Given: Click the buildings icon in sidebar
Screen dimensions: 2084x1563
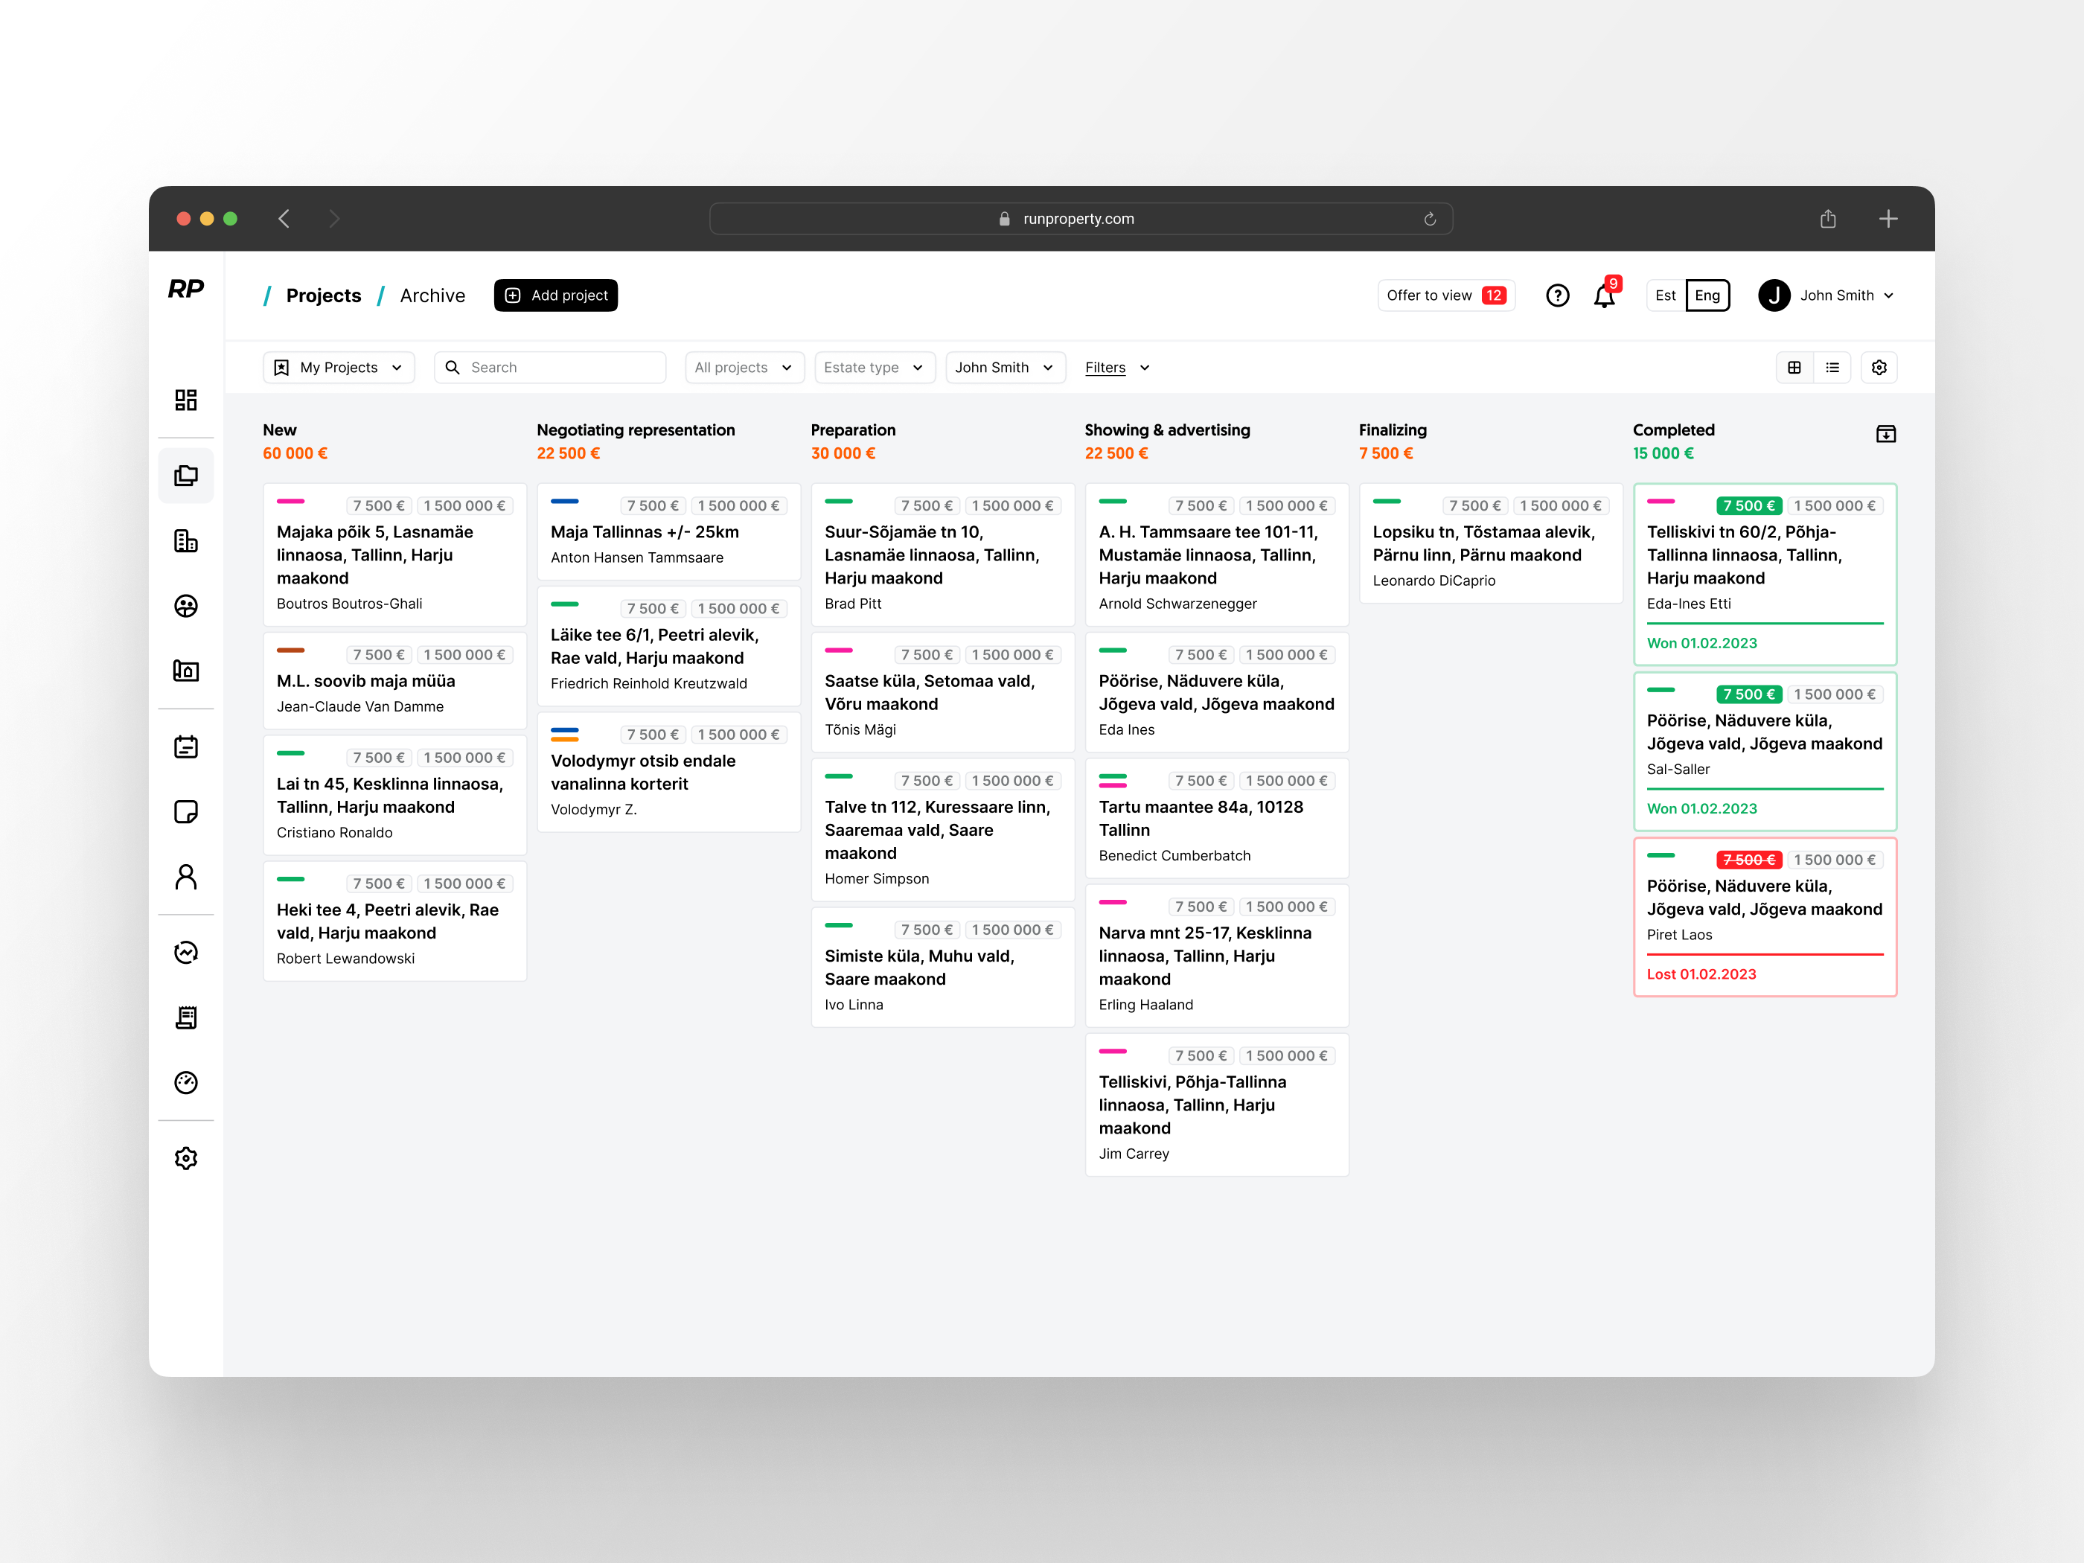Looking at the screenshot, I should click(x=185, y=541).
